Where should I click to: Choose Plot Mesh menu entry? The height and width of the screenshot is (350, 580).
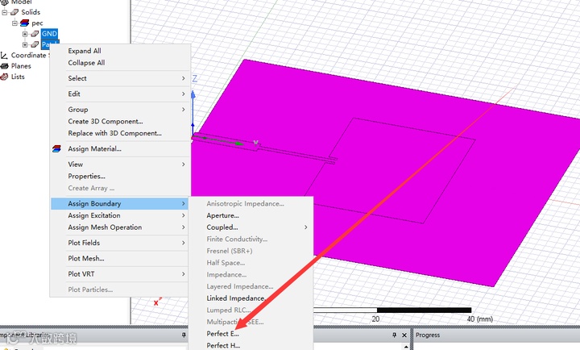(86, 258)
